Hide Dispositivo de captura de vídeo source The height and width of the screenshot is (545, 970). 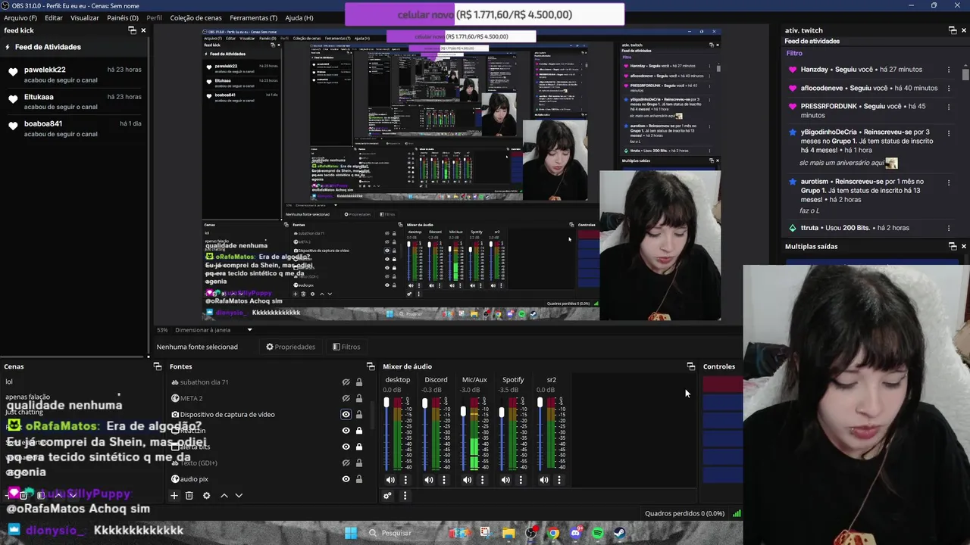[x=346, y=415]
